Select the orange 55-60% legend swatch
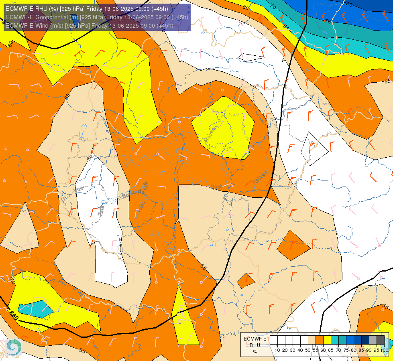The height and width of the screenshot is (361, 393). point(320,340)
